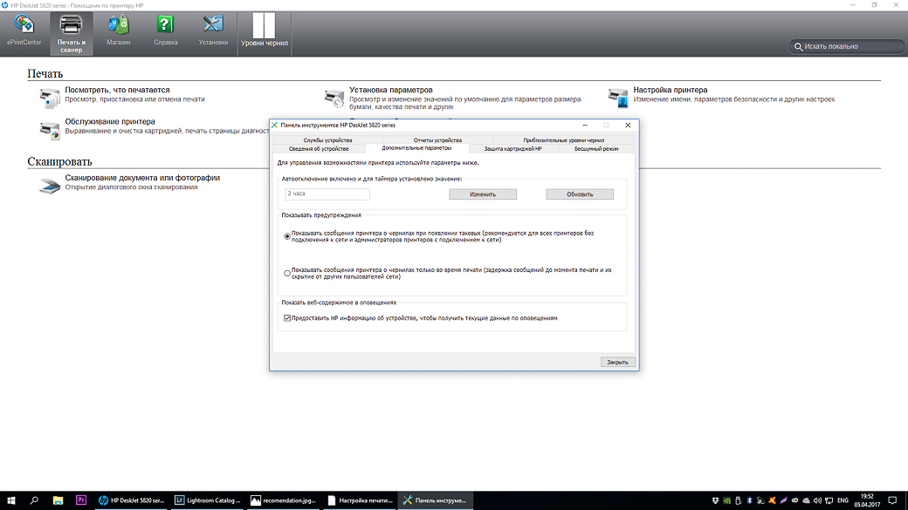Select showing ink messages when they occur
Screen dimensions: 908x510
coord(287,236)
